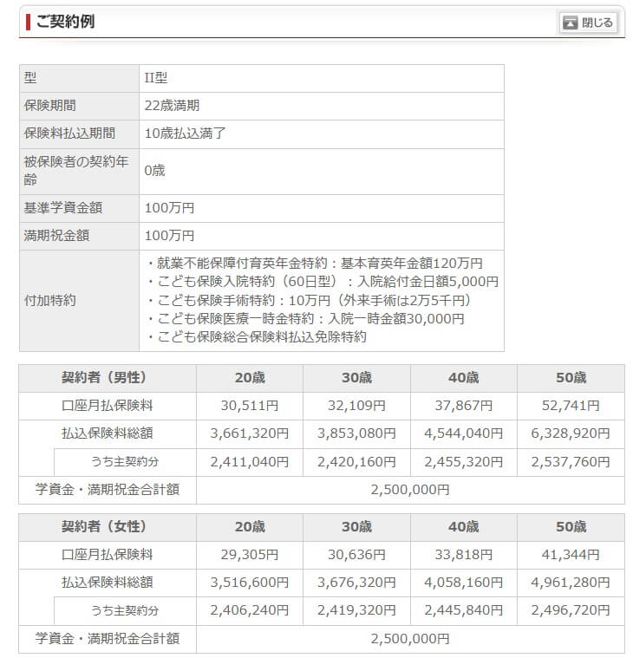The height and width of the screenshot is (658, 633).
Task: Click the 22歳満期 insurance period value
Action: tap(172, 106)
